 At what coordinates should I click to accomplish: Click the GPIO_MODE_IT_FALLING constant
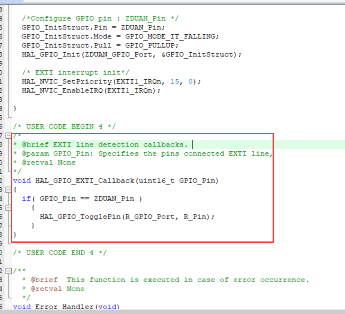[170, 36]
